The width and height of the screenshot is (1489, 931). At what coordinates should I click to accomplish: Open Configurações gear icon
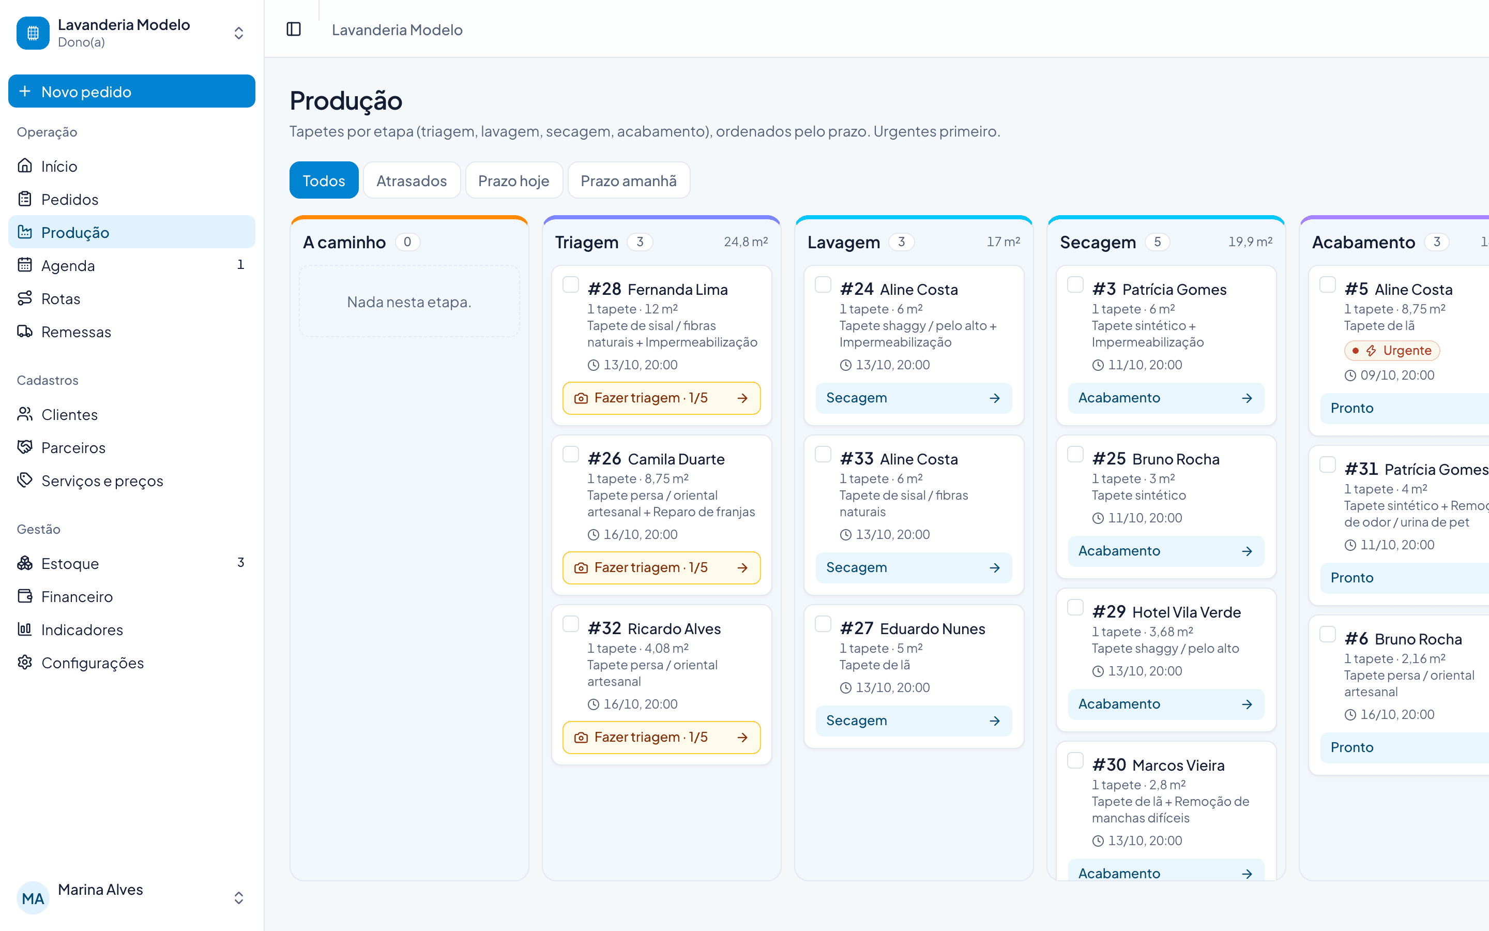pos(25,663)
